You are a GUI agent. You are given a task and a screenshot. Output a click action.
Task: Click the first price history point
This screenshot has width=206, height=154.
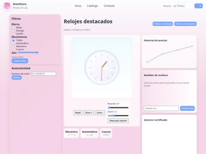[x=147, y=62]
